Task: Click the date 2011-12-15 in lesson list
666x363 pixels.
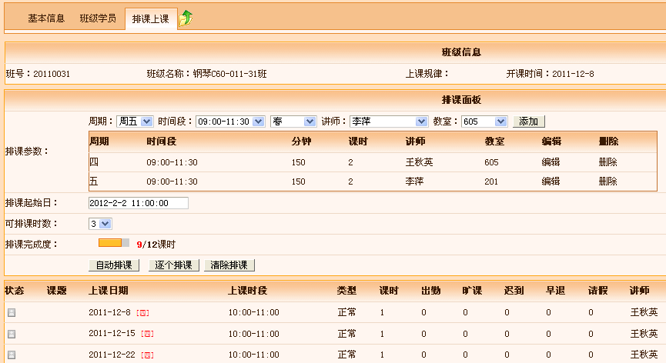Action: (x=112, y=334)
